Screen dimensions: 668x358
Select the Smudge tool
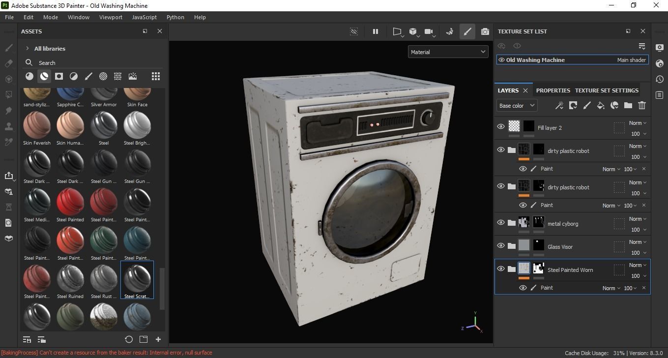(x=8, y=111)
